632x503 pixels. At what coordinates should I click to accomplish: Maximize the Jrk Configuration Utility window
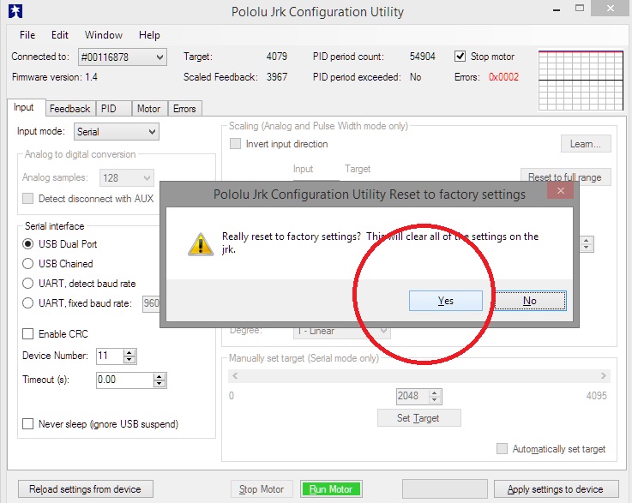coord(580,8)
